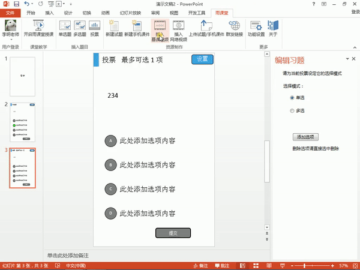This screenshot has width=360, height=270.
Task: Switch to the 幻灯片放映 Slide Show tab
Action: point(130,13)
